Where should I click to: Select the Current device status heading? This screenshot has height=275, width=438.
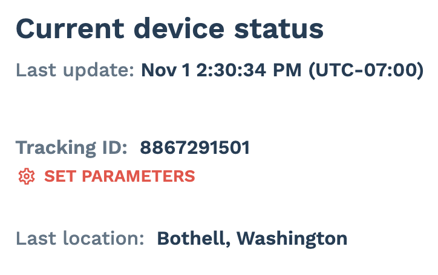pyautogui.click(x=170, y=29)
